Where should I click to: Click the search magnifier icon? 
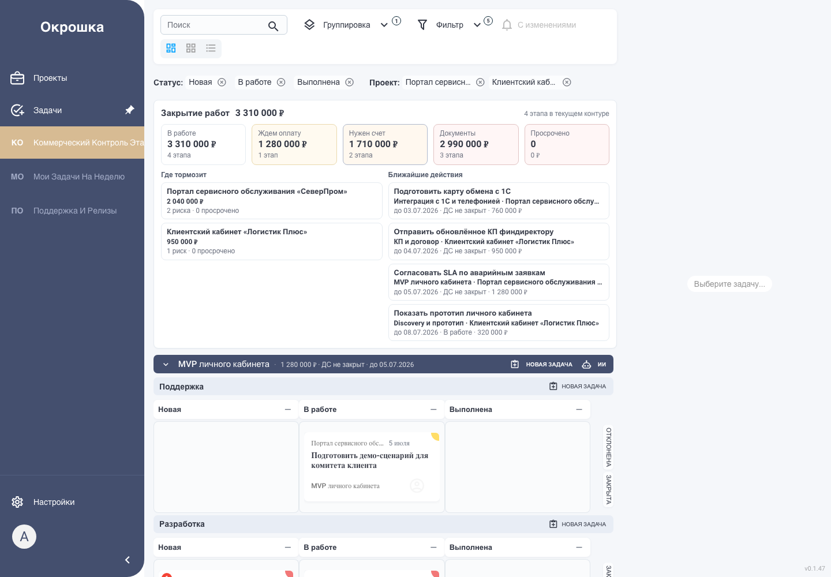coord(273,26)
